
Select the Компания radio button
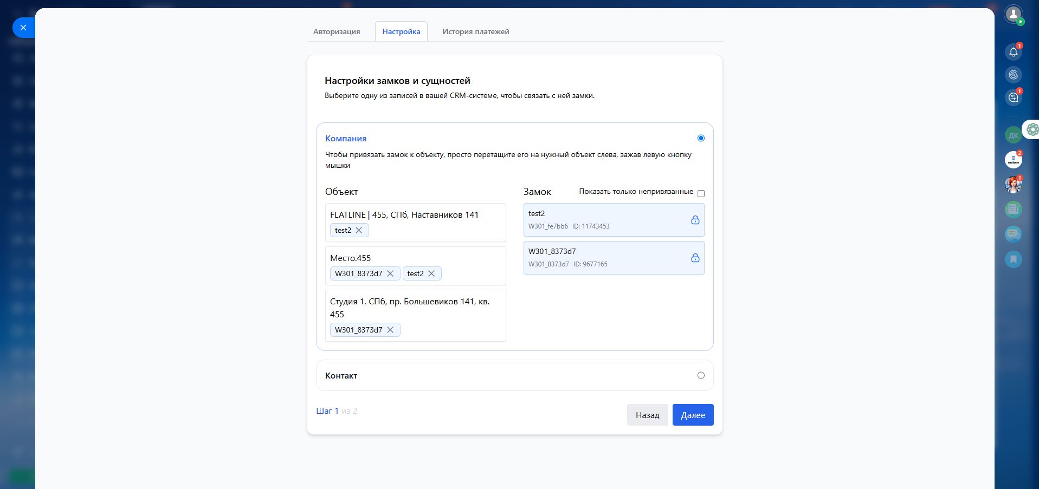tap(701, 138)
